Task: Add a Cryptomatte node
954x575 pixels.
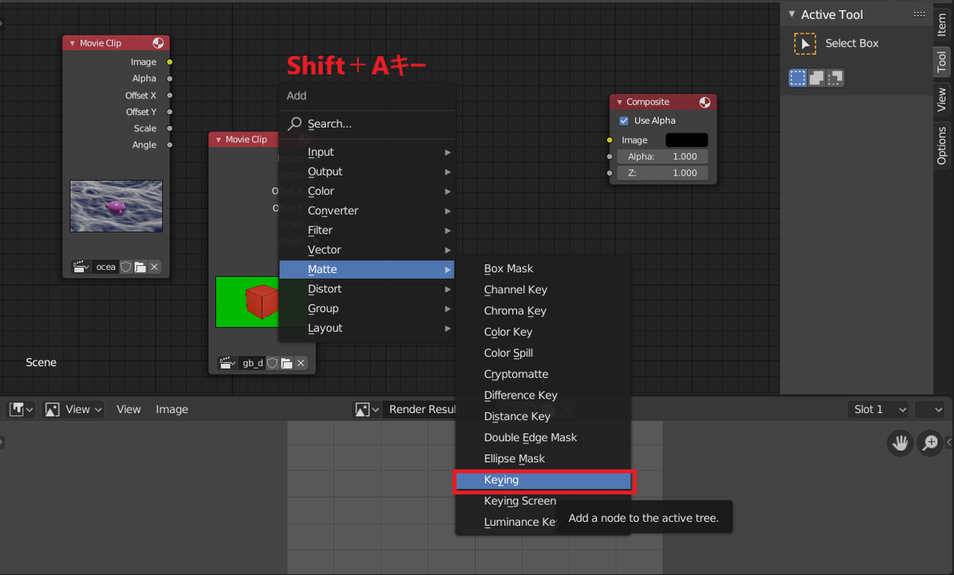Action: click(543, 374)
